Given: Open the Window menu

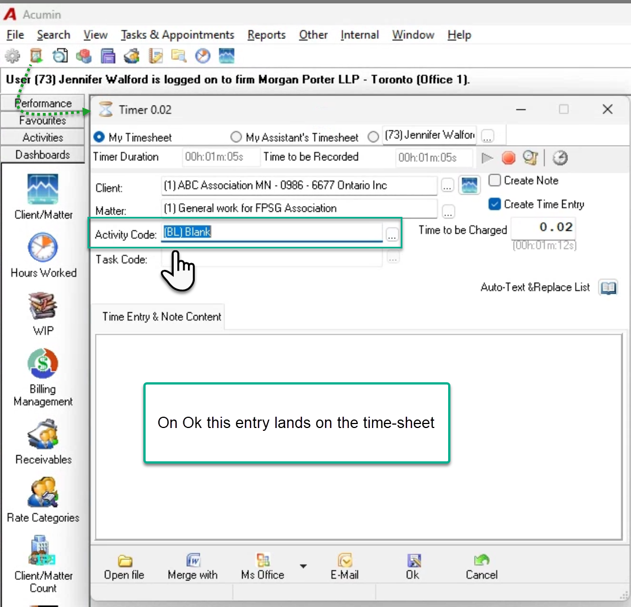Looking at the screenshot, I should coord(413,35).
